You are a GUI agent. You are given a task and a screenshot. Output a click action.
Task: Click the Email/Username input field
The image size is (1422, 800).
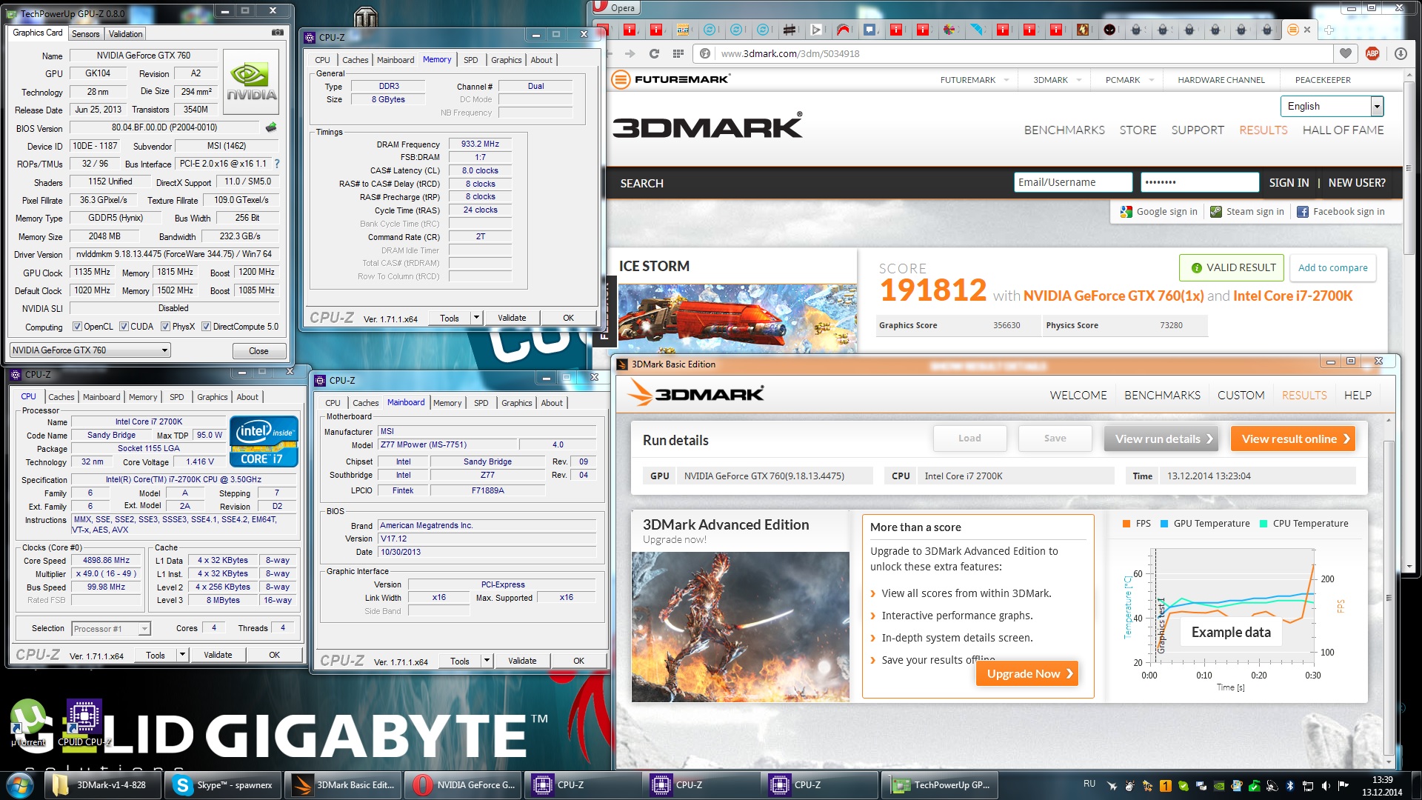(x=1072, y=182)
